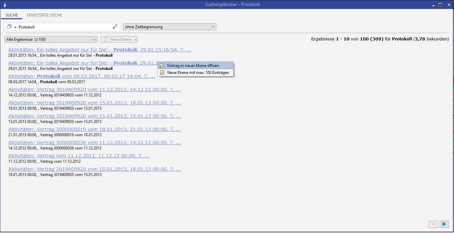Open result 'Protokoll vom 09.03.2017'
This screenshot has height=233, width=454.
(x=82, y=76)
